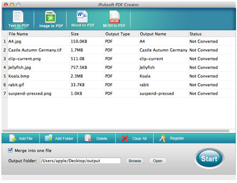Select the A4.jpg file row
The image size is (237, 183).
[x=118, y=41]
